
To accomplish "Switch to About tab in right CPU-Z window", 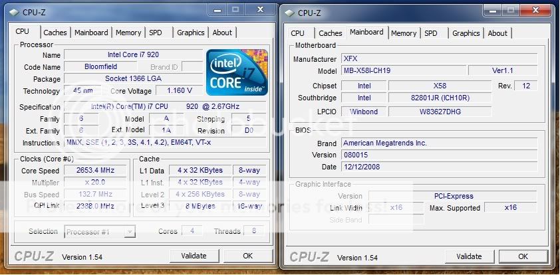I will click(x=497, y=33).
